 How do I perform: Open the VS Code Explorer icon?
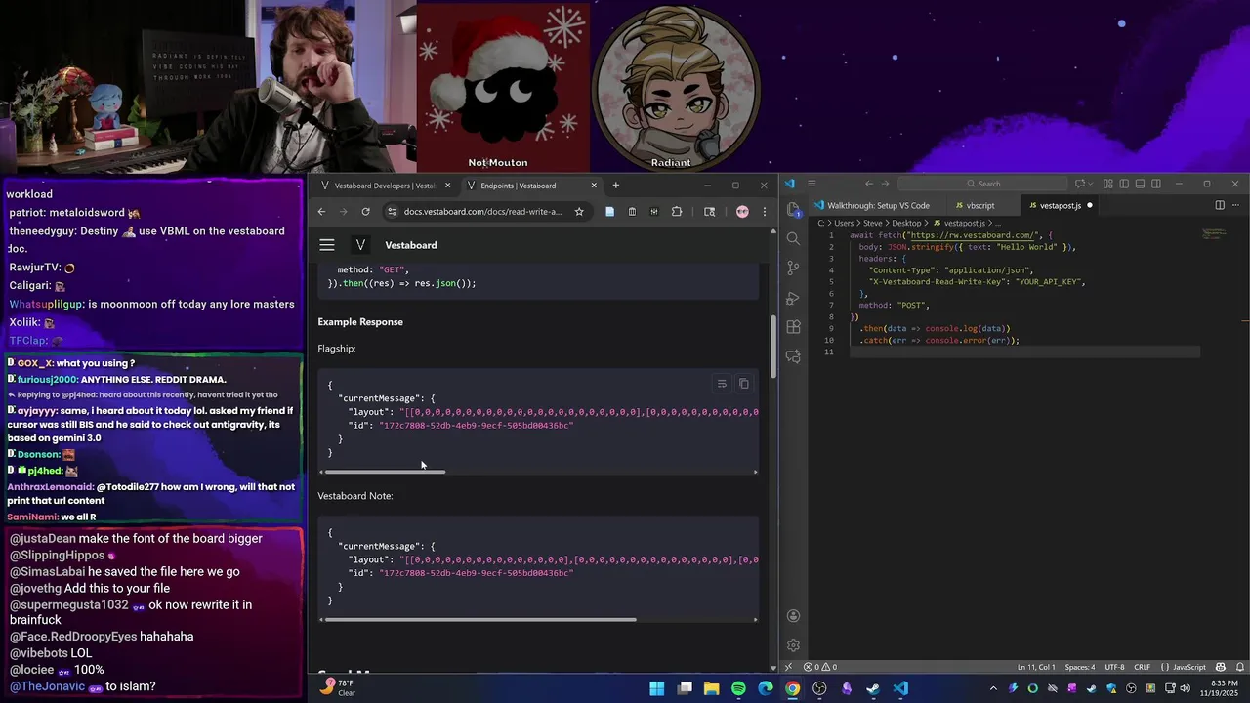[793, 210]
